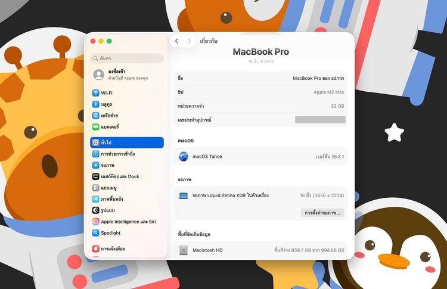
Task: Open display settings button การตั้งค่าจอภาพ...
Action: (322, 213)
